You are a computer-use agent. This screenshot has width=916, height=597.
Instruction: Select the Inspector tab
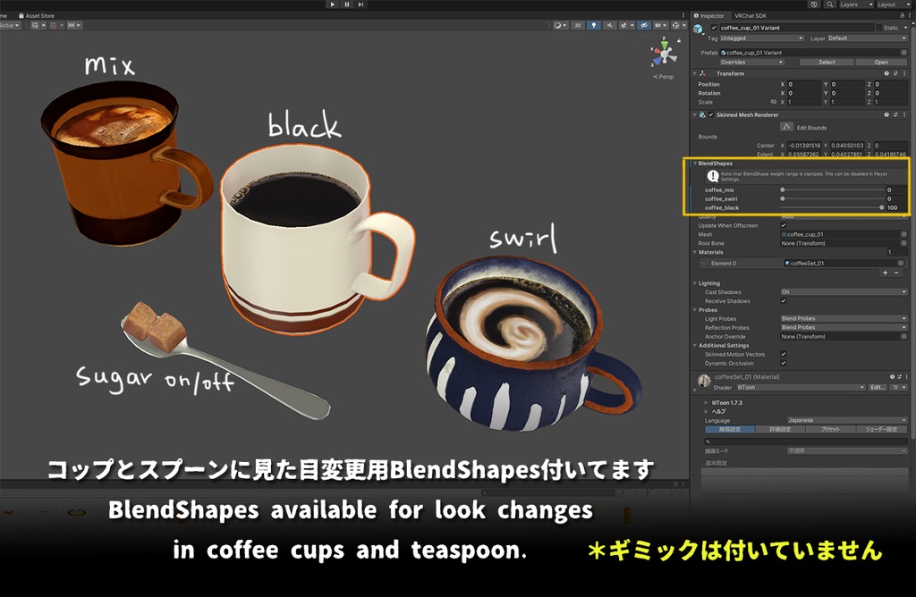coord(712,15)
